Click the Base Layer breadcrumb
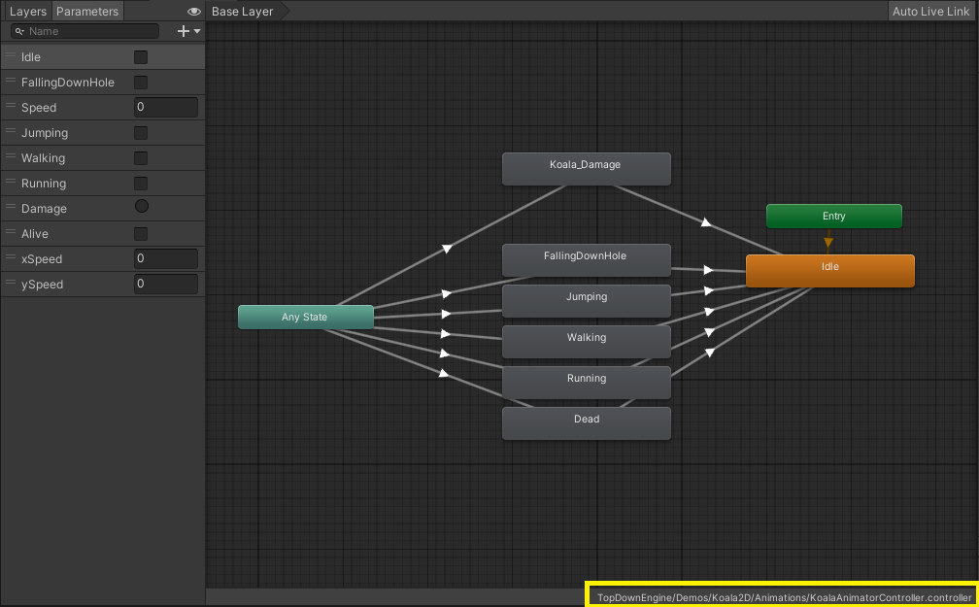The height and width of the screenshot is (607, 979). click(243, 12)
